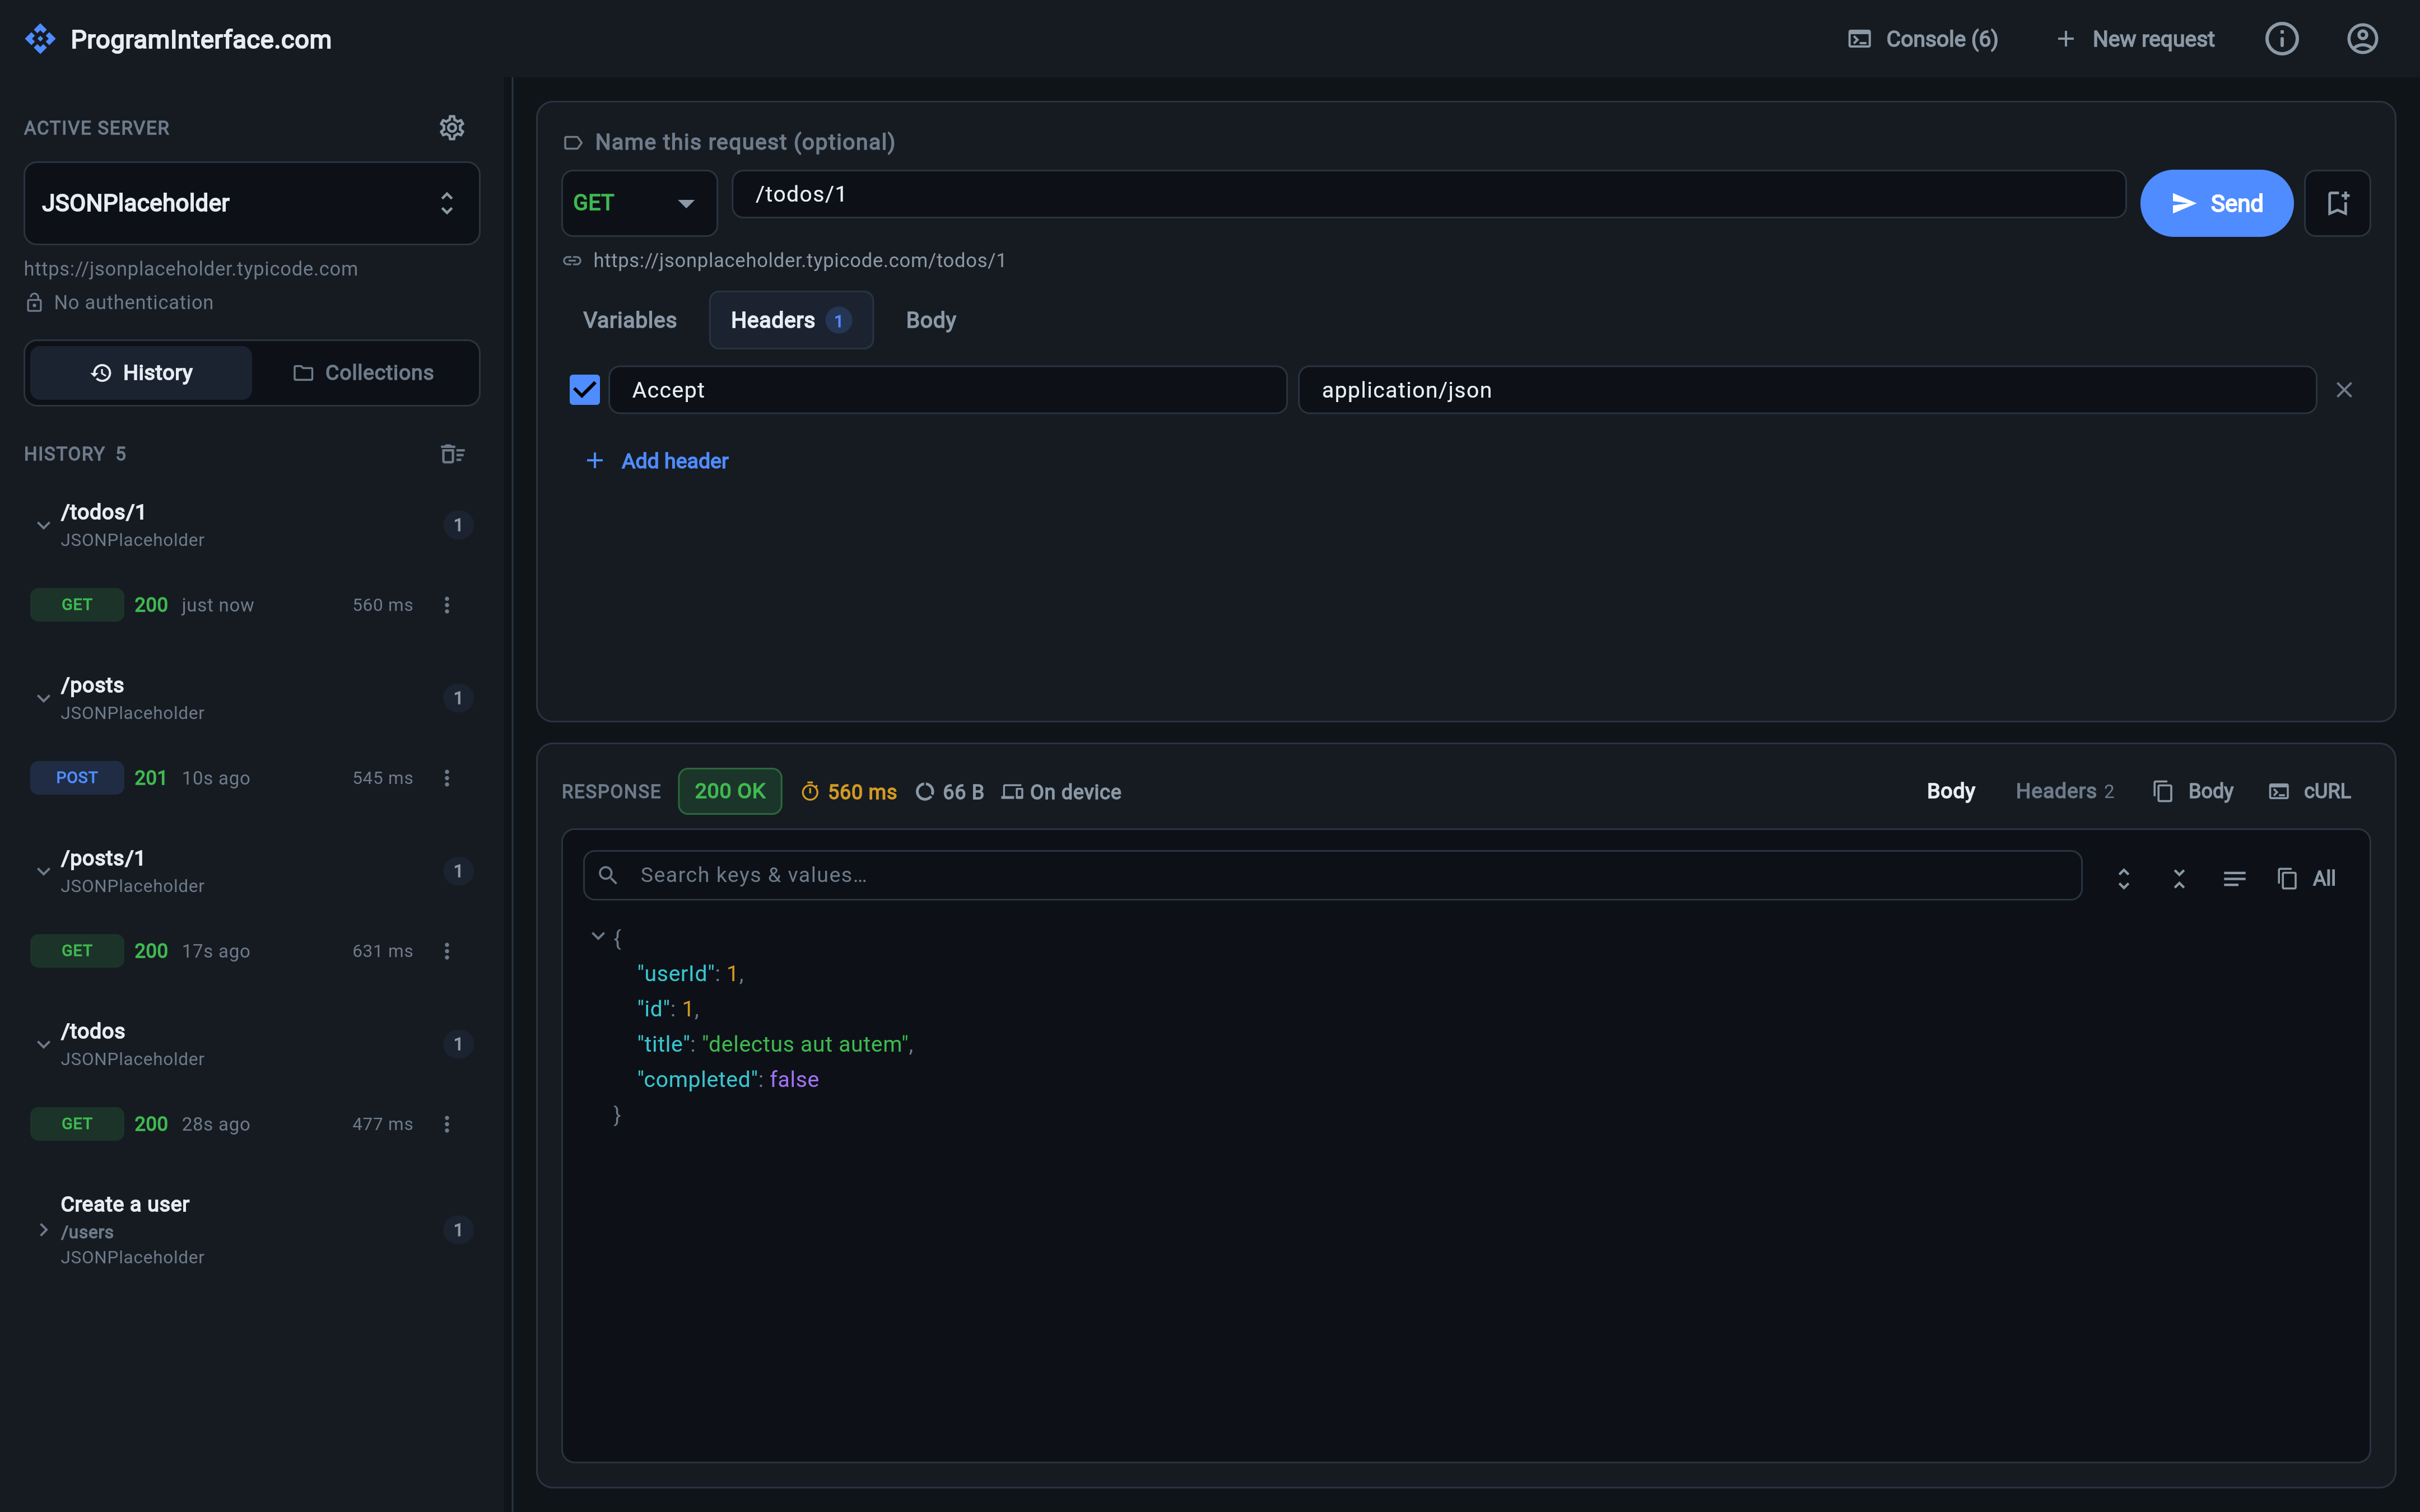Click the server URL under JSONPlaceholder
This screenshot has height=1512, width=2420.
(x=191, y=269)
